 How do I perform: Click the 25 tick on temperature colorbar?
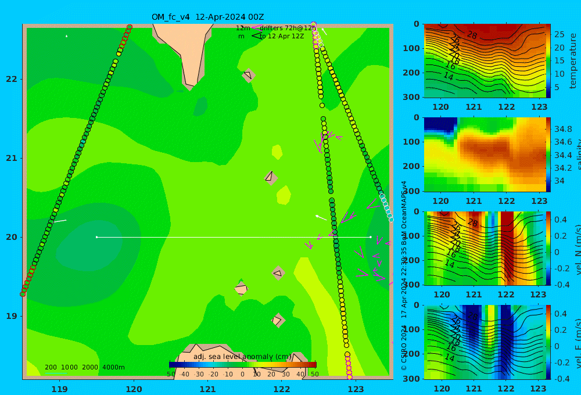pyautogui.click(x=559, y=34)
